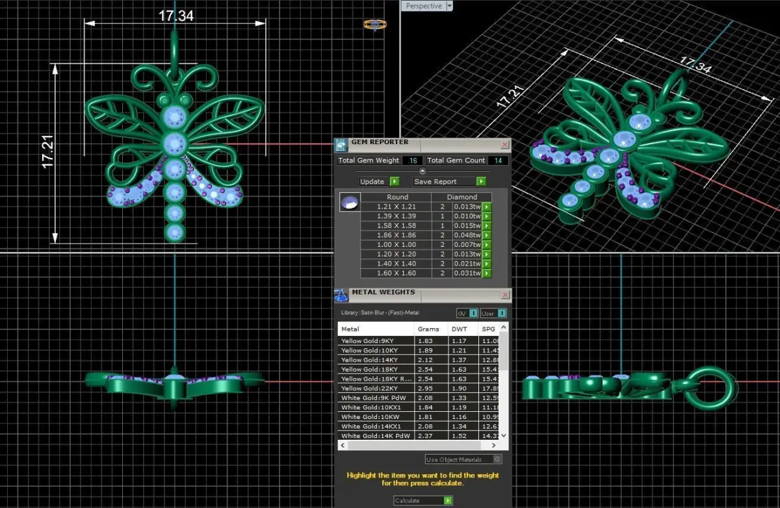Click the Save Report button
The width and height of the screenshot is (780, 508).
(449, 182)
